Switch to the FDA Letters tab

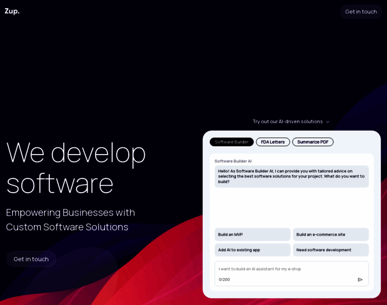click(273, 142)
